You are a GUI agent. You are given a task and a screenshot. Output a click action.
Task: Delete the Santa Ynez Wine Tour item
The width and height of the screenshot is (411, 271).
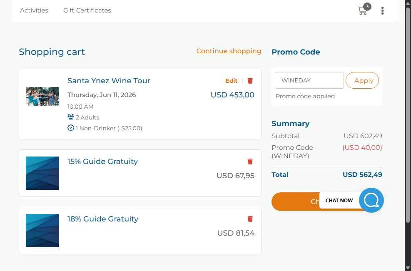[x=250, y=81]
